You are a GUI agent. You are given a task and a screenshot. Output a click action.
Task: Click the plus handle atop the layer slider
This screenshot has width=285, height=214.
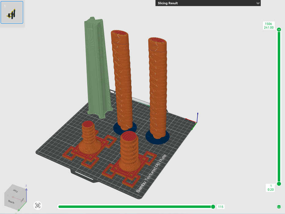(x=279, y=30)
